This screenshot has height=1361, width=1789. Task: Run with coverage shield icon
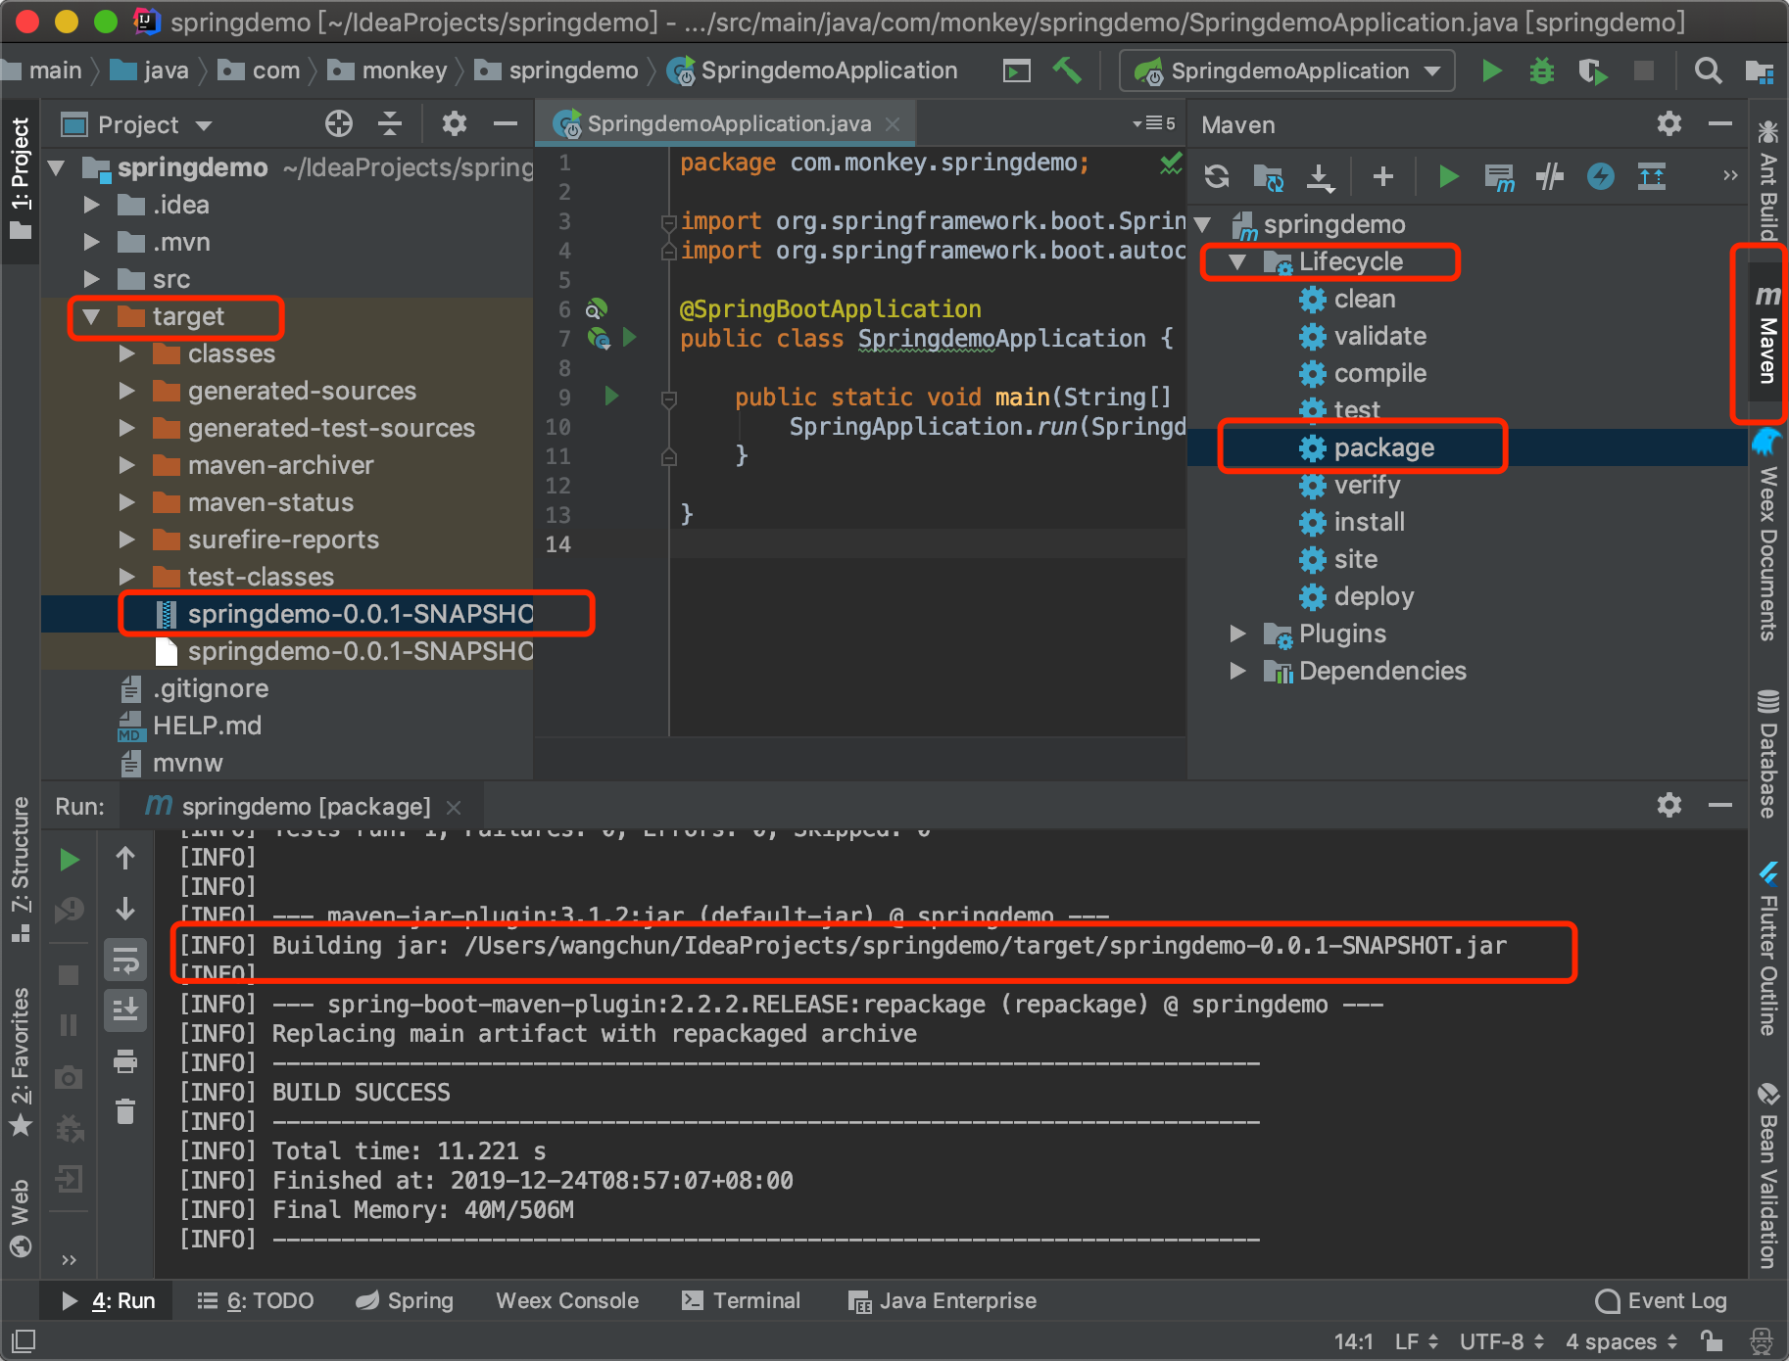[x=1593, y=70]
